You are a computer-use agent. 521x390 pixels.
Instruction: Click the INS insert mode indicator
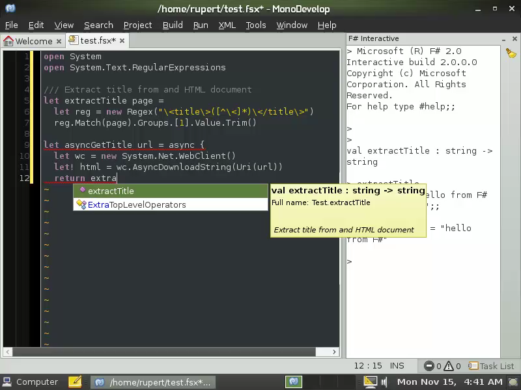397,366
